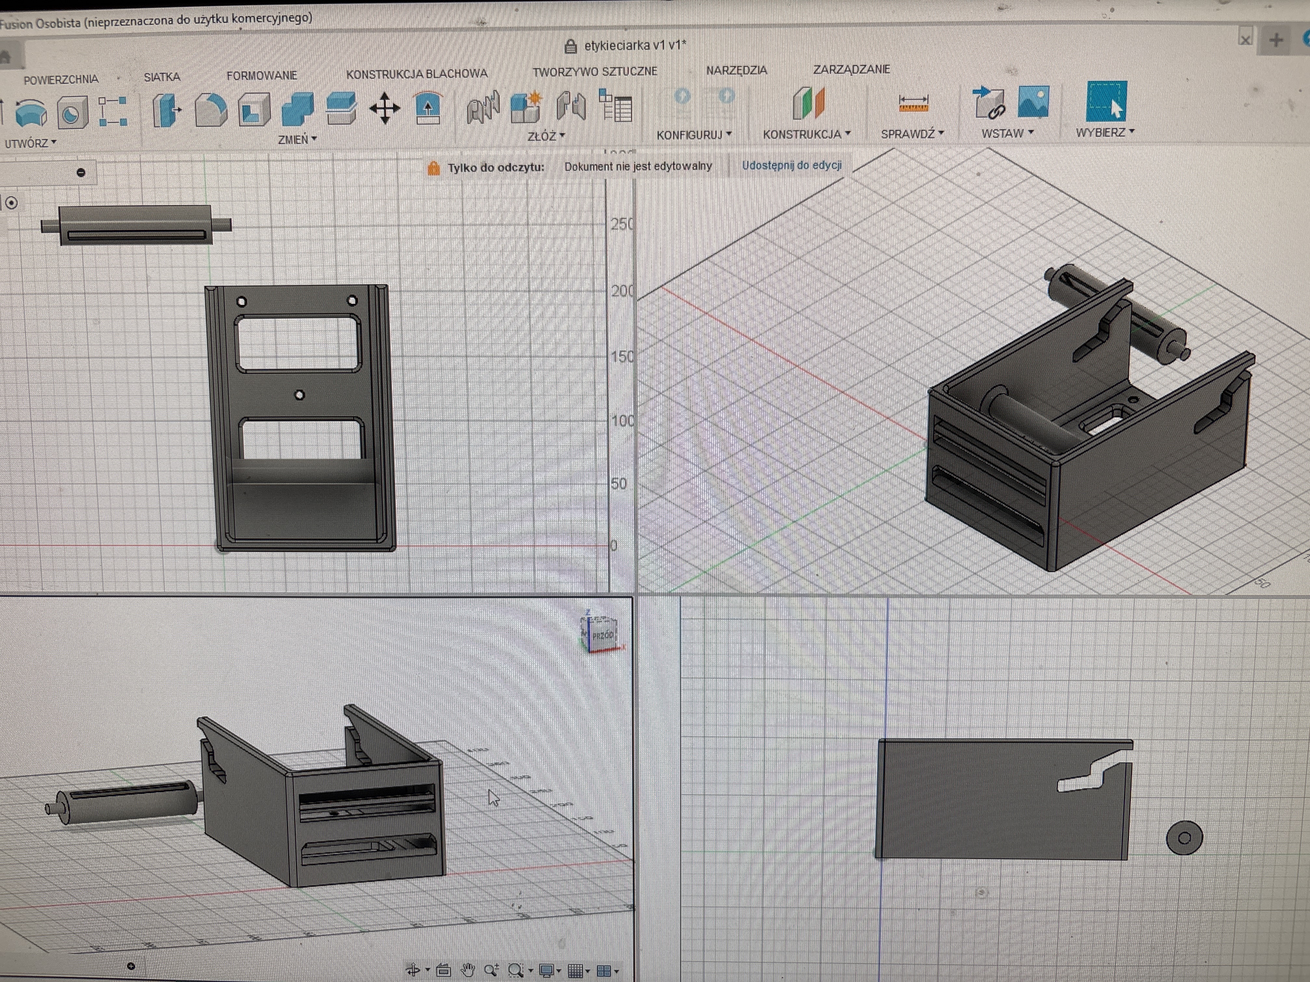The width and height of the screenshot is (1310, 982).
Task: Select the Hole tool icon
Action: point(73,112)
